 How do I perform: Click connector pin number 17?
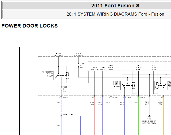pyautogui.click(x=101, y=98)
